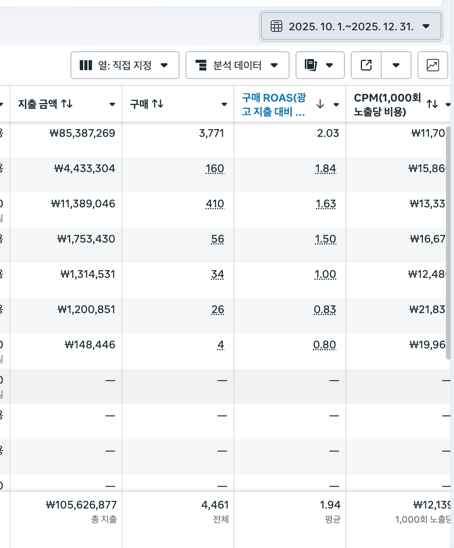Open the CPM column options arrow
Image resolution: width=454 pixels, height=548 pixels.
pyautogui.click(x=448, y=104)
